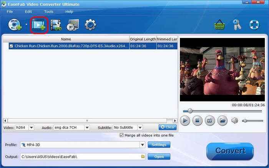This screenshot has width=269, height=168.
Task: Open snapshot folder icon in player
Action: 223,120
